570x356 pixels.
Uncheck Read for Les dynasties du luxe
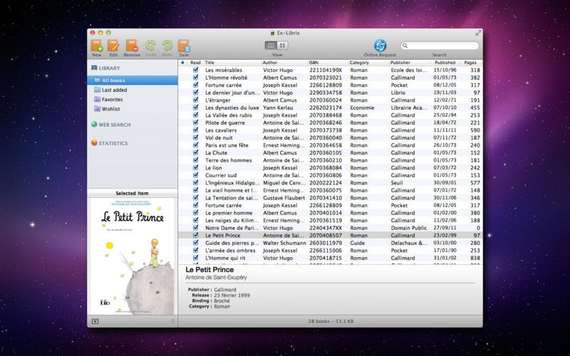click(195, 108)
